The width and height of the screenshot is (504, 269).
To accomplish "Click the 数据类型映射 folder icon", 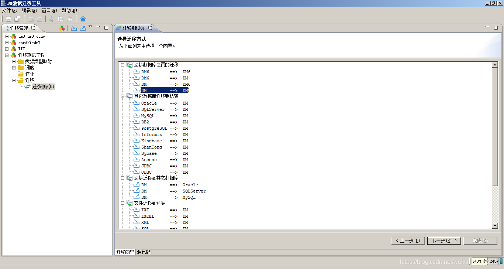I will pyautogui.click(x=21, y=61).
